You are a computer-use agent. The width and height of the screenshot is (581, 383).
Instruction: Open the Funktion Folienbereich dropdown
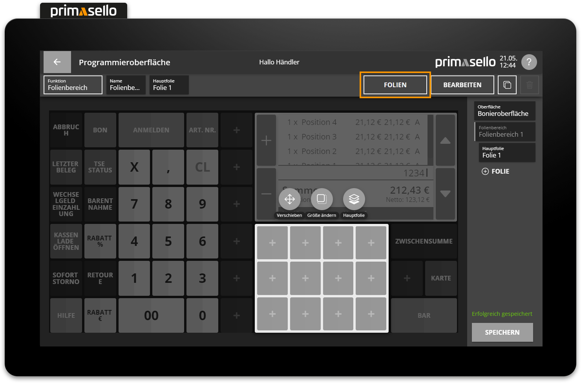pyautogui.click(x=73, y=85)
